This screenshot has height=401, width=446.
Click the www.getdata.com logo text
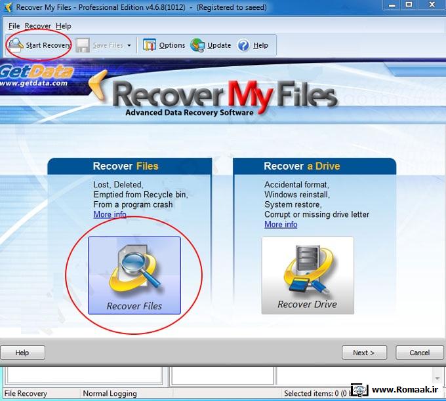point(33,84)
